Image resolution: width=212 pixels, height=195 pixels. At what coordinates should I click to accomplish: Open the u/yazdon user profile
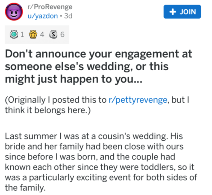pos(43,16)
